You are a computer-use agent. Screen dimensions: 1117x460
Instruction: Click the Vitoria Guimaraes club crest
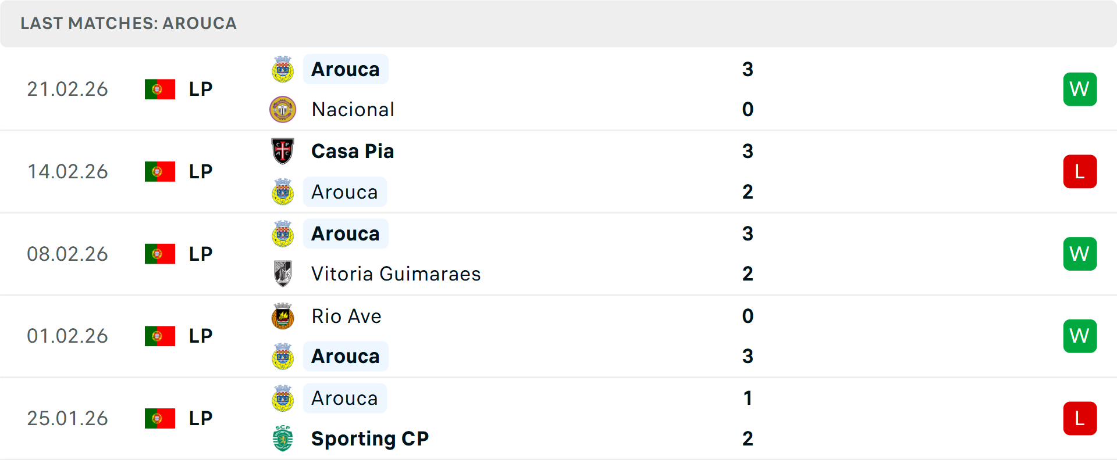283,274
